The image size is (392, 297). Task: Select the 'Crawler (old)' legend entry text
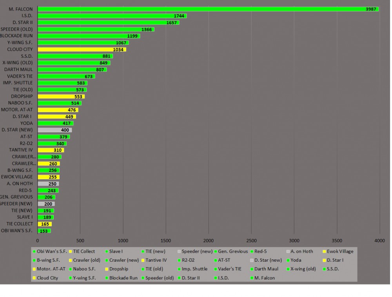tap(87, 260)
